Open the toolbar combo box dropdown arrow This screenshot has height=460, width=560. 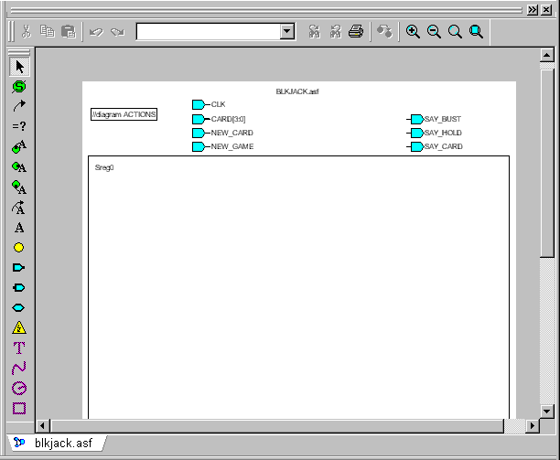(287, 32)
